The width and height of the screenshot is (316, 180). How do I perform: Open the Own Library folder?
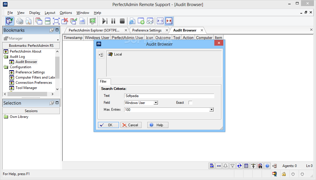point(16,117)
